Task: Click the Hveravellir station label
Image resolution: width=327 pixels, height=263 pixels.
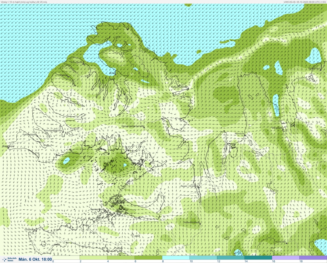Action: coord(280,242)
